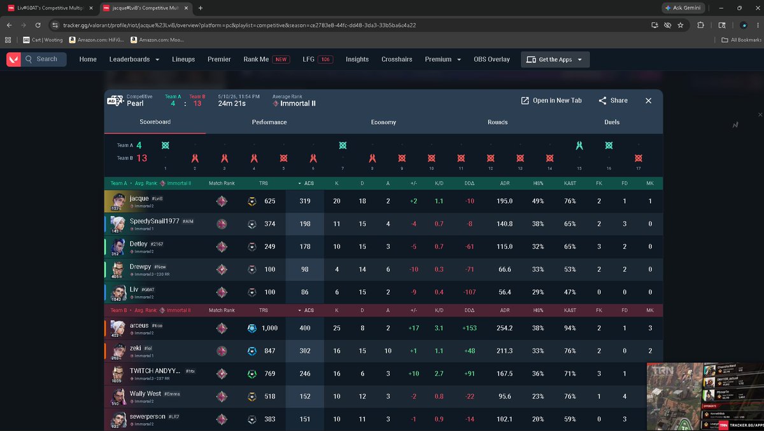Open site information icon in address bar
Image resolution: width=764 pixels, height=431 pixels.
(x=55, y=25)
